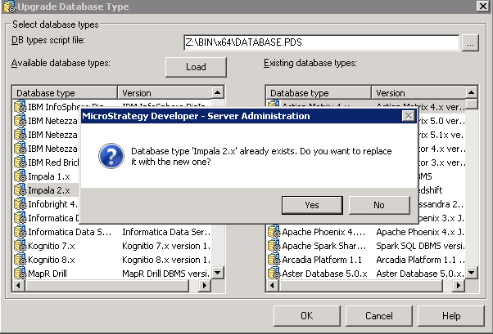Click the Load button
Image resolution: width=493 pixels, height=334 pixels.
point(196,67)
